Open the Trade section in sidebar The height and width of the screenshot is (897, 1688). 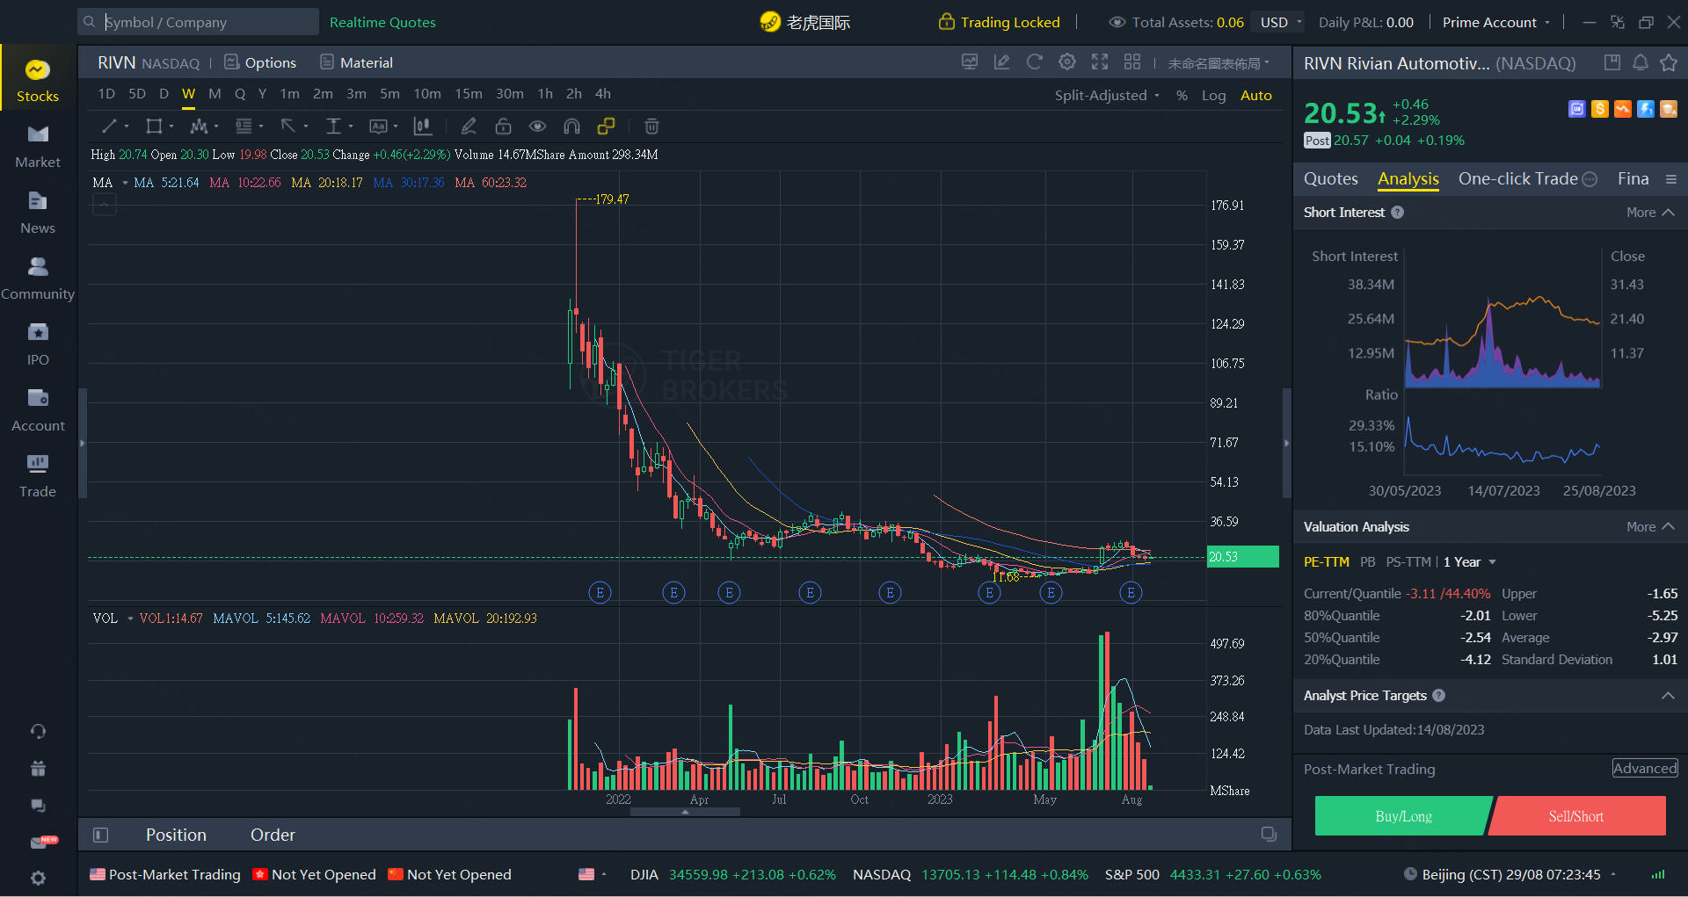38,476
